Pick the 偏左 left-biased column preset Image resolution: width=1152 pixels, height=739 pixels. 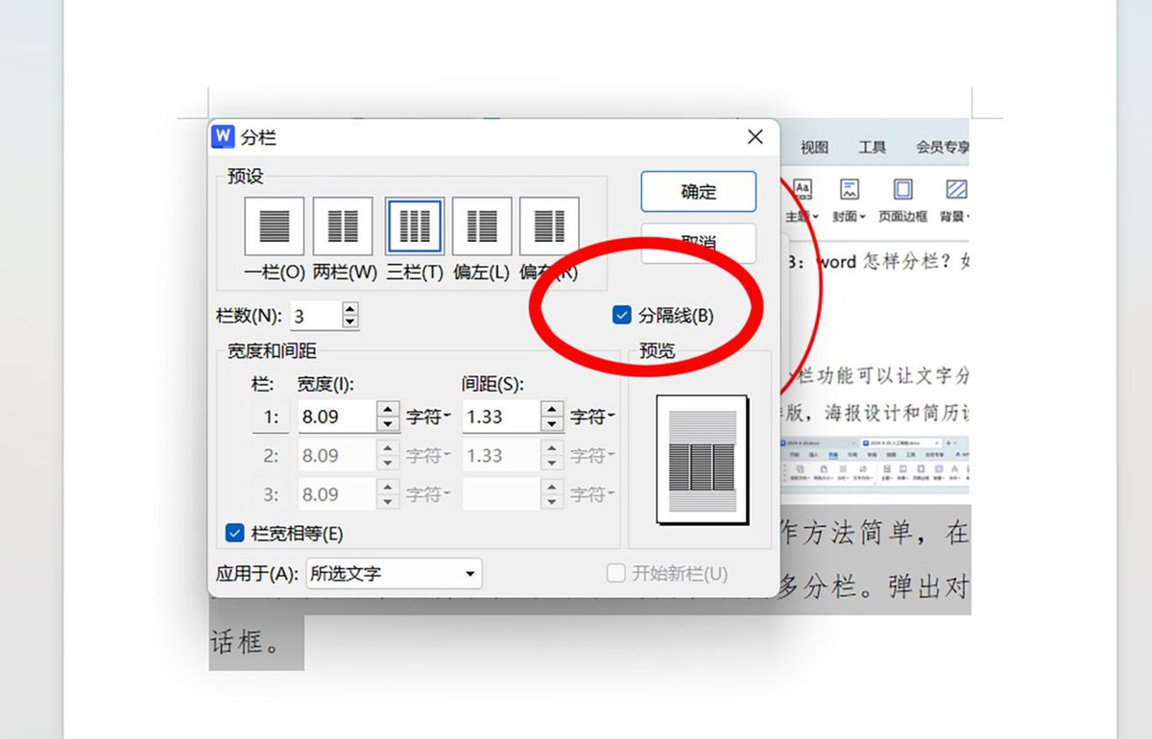[x=481, y=226]
